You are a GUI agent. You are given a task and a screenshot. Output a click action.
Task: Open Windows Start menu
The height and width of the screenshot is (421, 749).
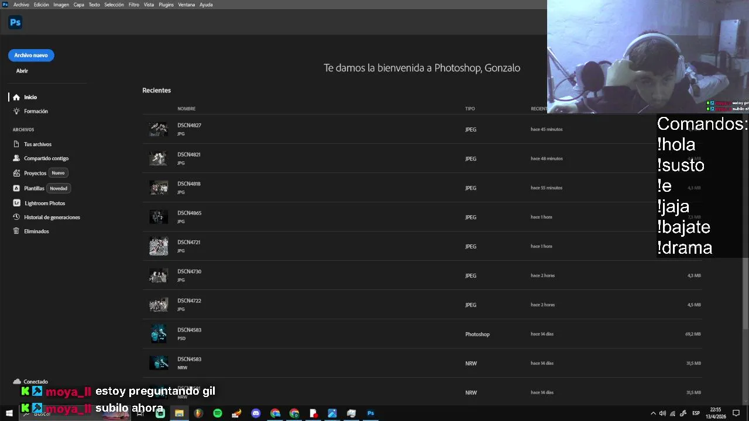(x=9, y=413)
